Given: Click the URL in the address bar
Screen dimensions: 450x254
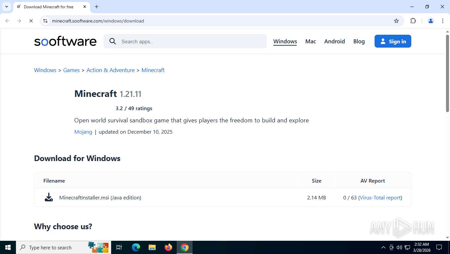Looking at the screenshot, I should coord(98,21).
